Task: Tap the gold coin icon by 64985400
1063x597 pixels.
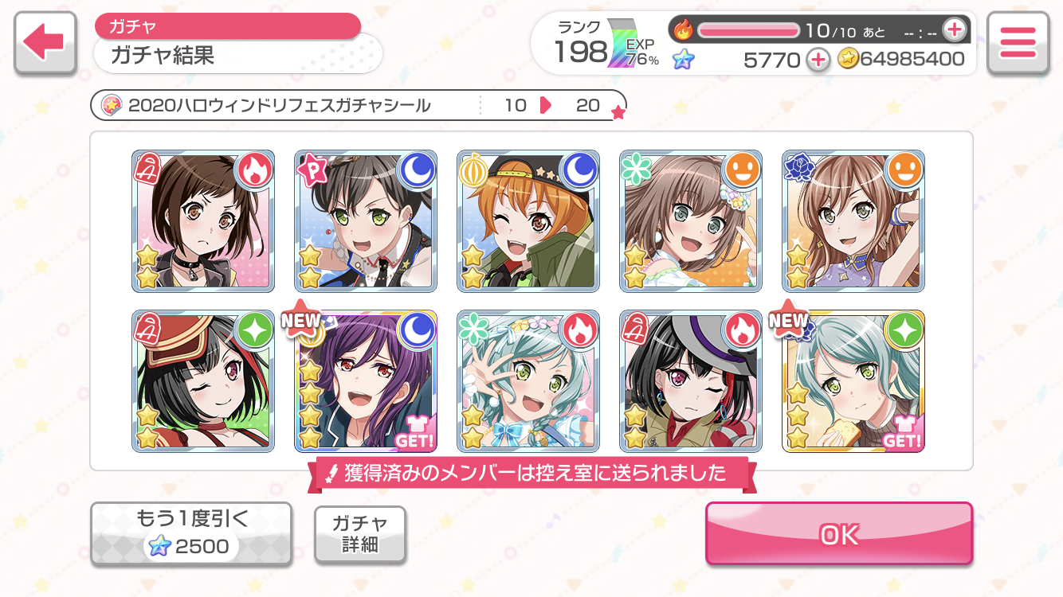Action: (848, 59)
